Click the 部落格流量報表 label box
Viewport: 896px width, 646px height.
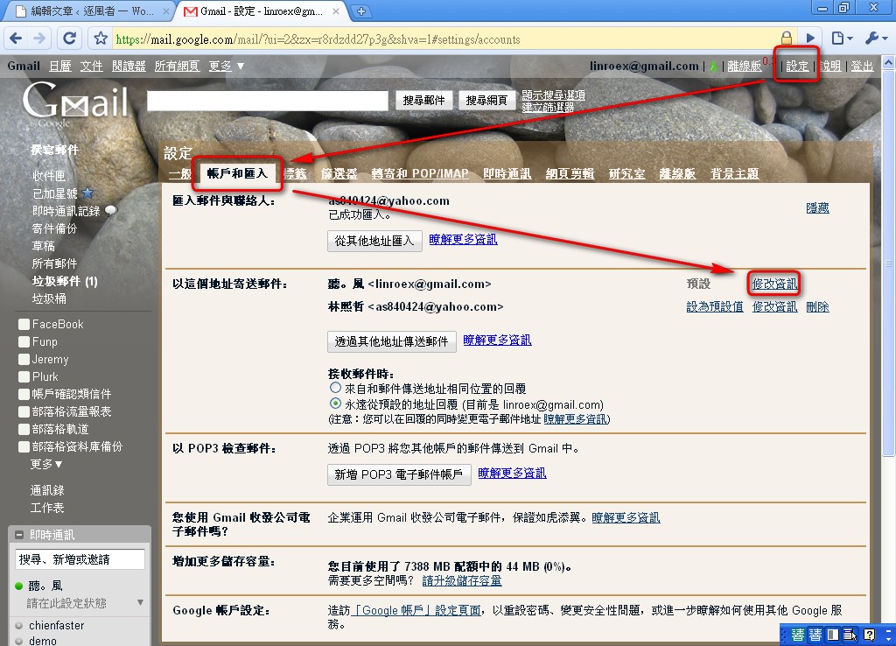click(24, 411)
